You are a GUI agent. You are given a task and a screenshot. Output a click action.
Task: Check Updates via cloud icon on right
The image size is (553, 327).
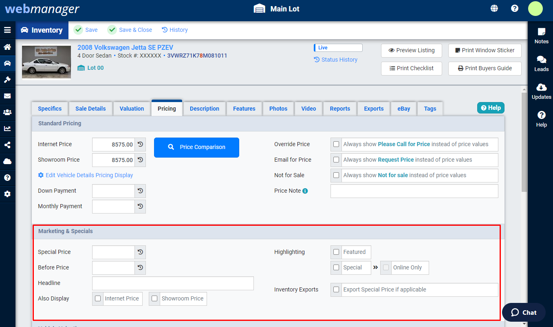[x=541, y=91]
